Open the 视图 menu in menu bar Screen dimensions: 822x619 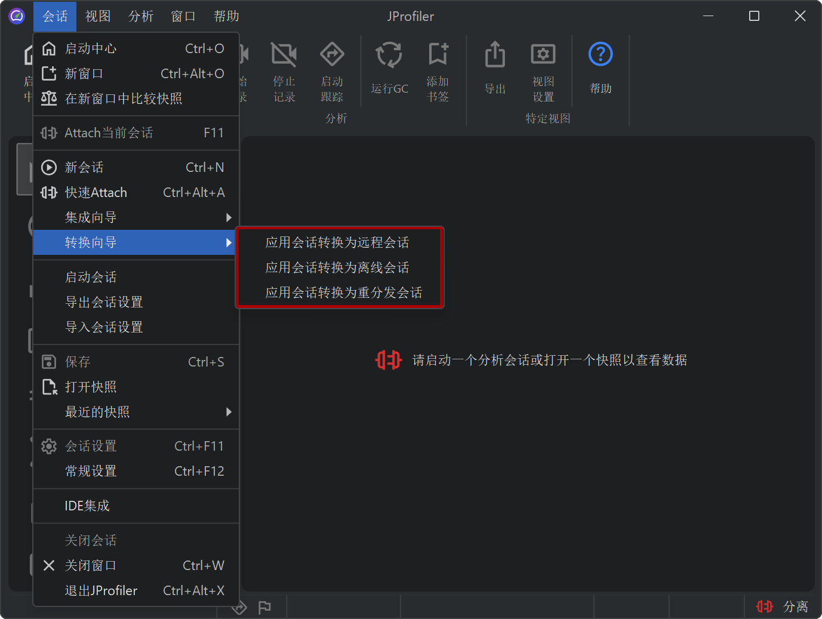point(98,16)
